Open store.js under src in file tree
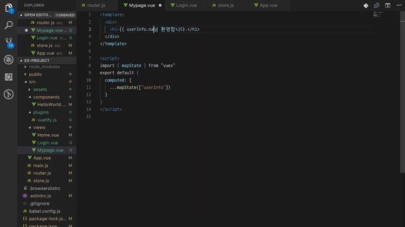 47,181
